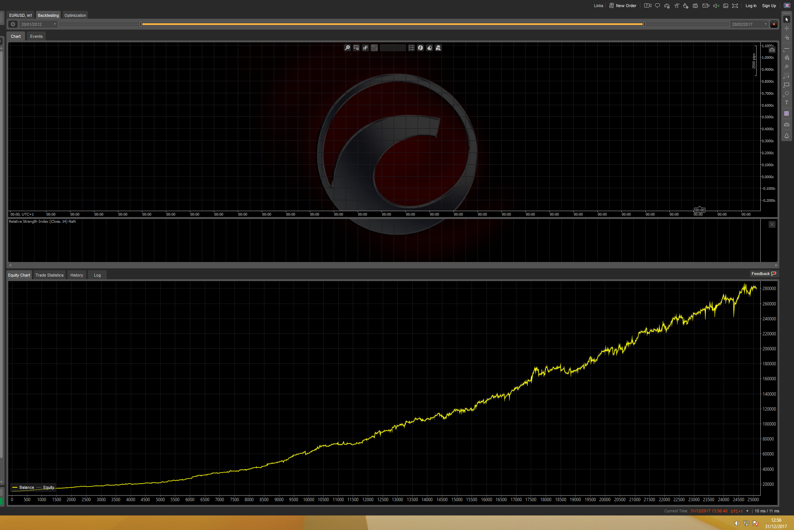Viewport: 794px width, 530px height.
Task: Open video help camera icon
Action: coord(648,6)
